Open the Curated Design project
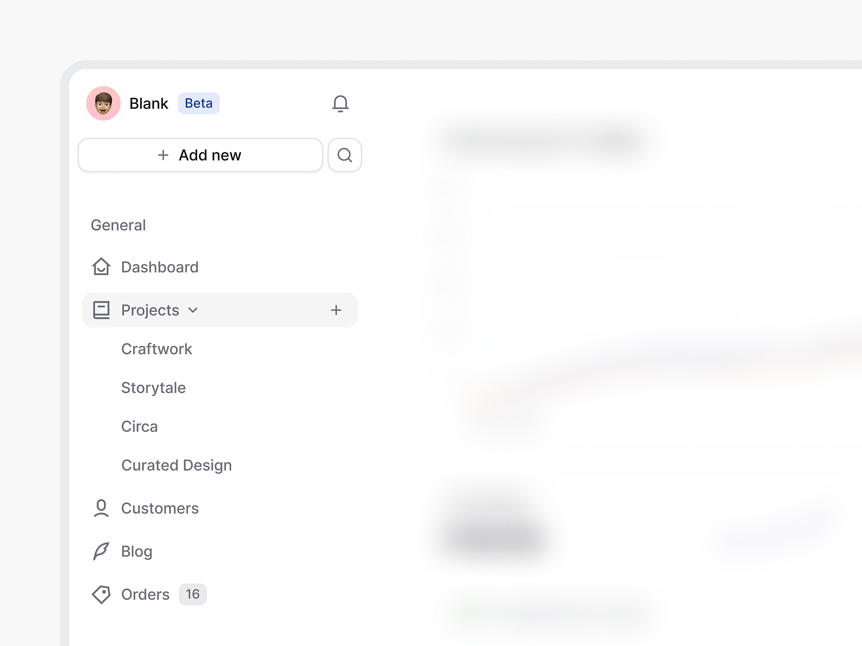The height and width of the screenshot is (646, 862). 177,465
